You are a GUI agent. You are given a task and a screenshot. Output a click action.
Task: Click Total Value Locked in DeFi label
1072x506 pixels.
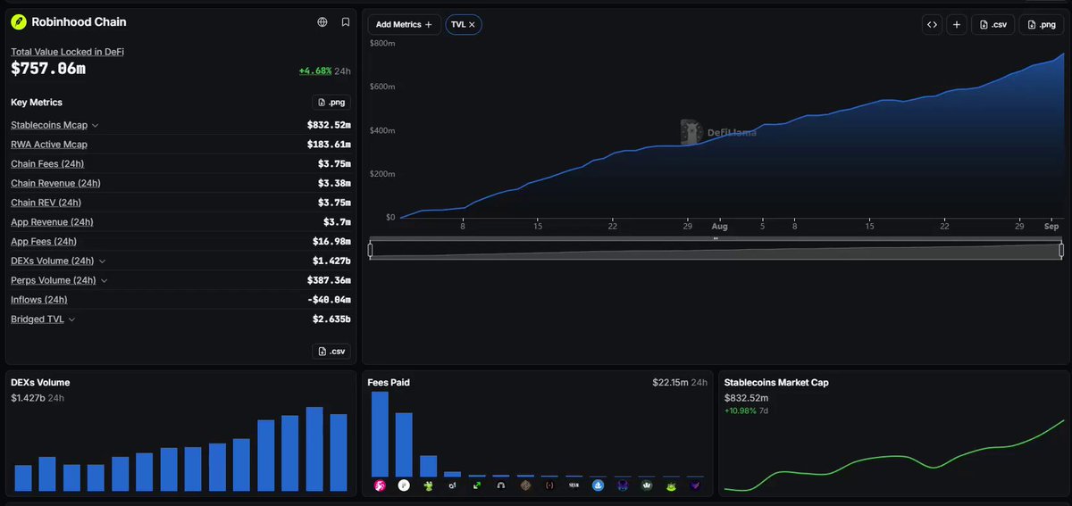tap(67, 52)
